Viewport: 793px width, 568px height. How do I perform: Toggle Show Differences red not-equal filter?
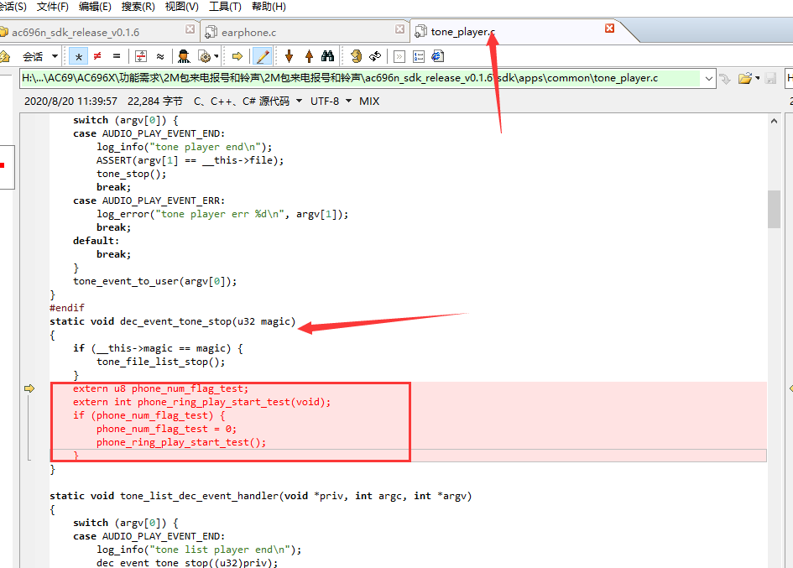pyautogui.click(x=97, y=56)
